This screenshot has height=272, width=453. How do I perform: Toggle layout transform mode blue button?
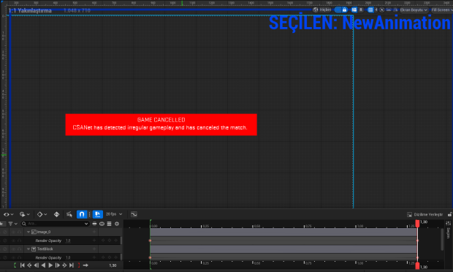click(354, 10)
